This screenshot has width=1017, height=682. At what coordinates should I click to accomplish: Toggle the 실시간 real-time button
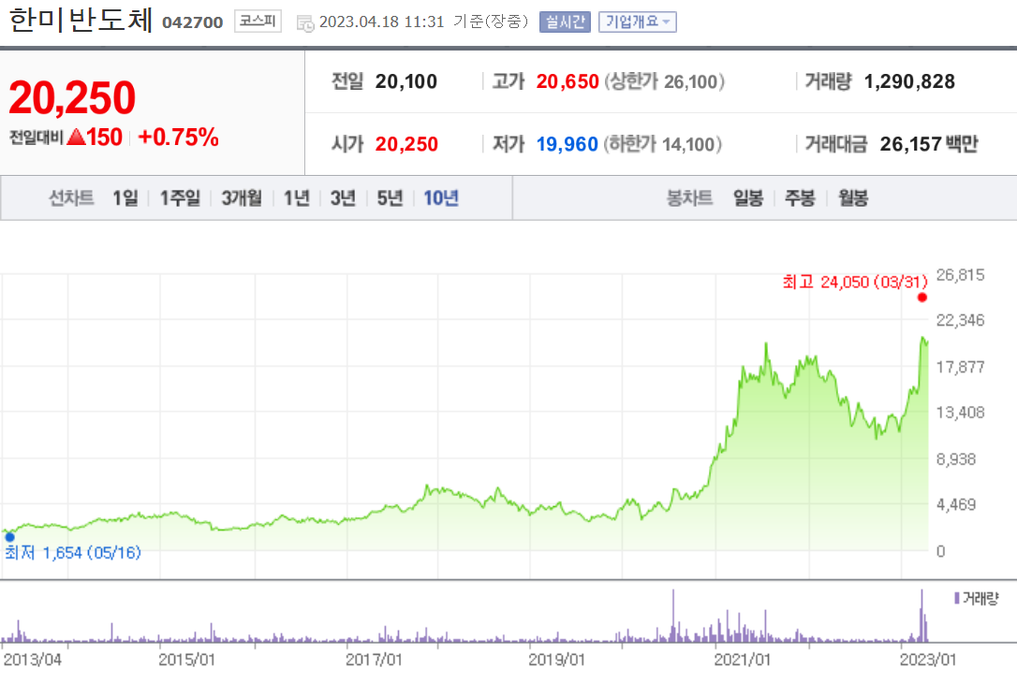(565, 22)
